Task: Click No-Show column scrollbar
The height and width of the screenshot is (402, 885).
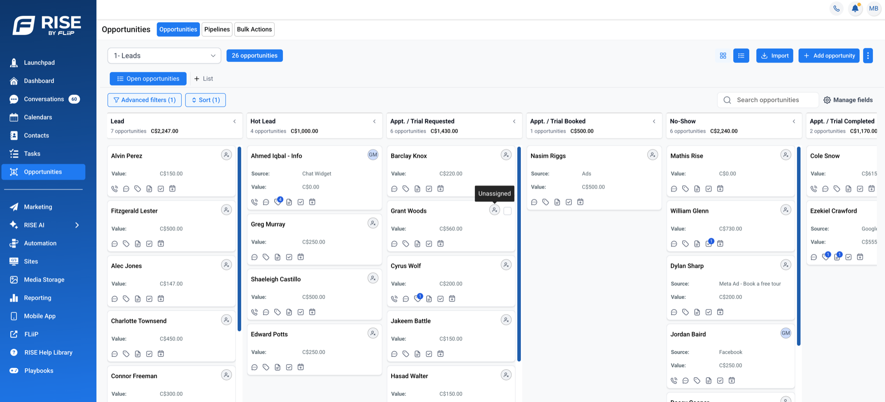Action: tap(799, 246)
